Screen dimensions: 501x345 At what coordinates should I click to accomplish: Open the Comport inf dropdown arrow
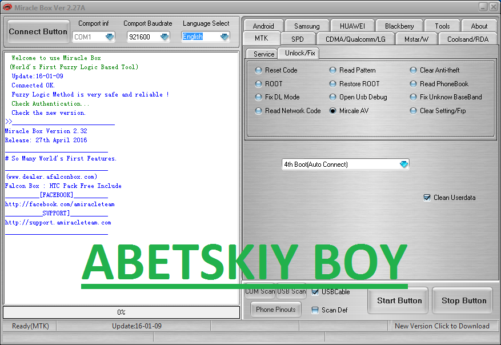point(110,37)
